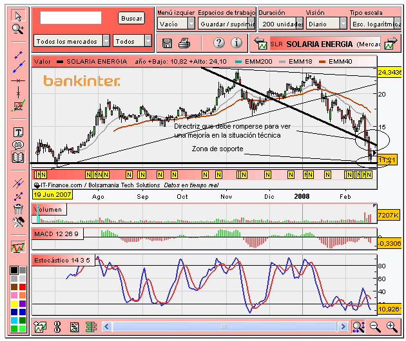Image resolution: width=406 pixels, height=341 pixels.
Task: Click the spreadsheet data icon at bottom
Action: [75, 327]
